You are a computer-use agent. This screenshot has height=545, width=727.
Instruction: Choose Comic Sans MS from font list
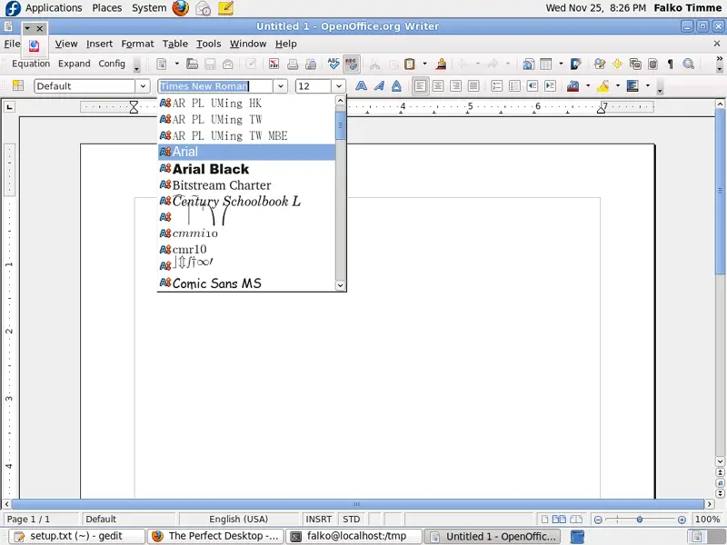[x=246, y=283]
